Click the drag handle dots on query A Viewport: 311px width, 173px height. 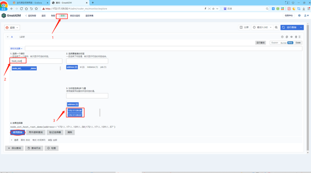coord(300,37)
